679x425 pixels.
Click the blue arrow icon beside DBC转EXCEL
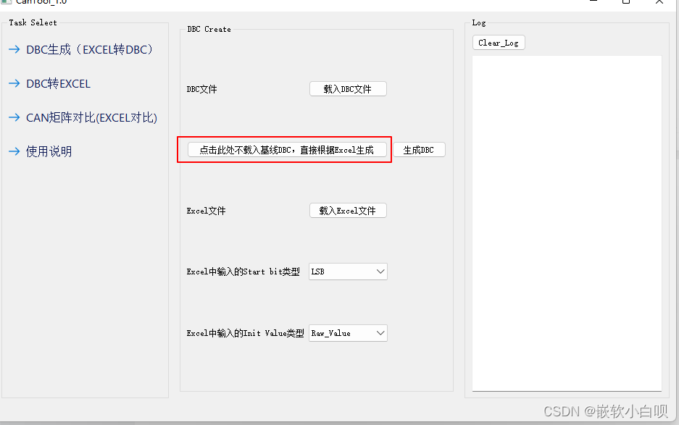pos(14,83)
